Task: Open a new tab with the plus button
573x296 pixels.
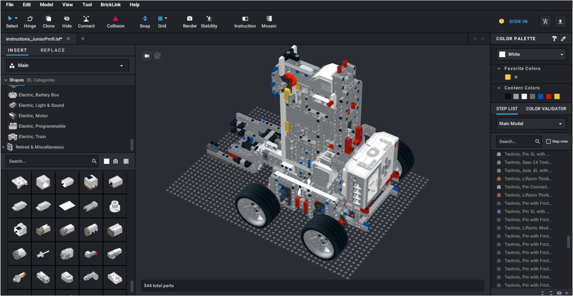Action: tap(83, 39)
